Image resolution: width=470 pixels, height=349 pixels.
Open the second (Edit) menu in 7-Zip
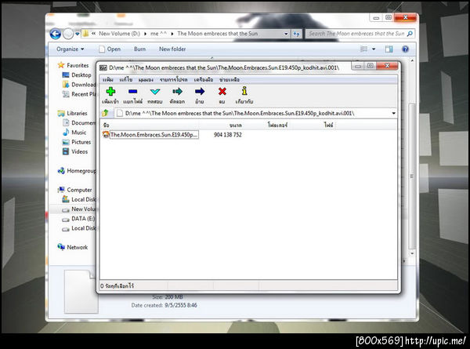click(x=126, y=79)
